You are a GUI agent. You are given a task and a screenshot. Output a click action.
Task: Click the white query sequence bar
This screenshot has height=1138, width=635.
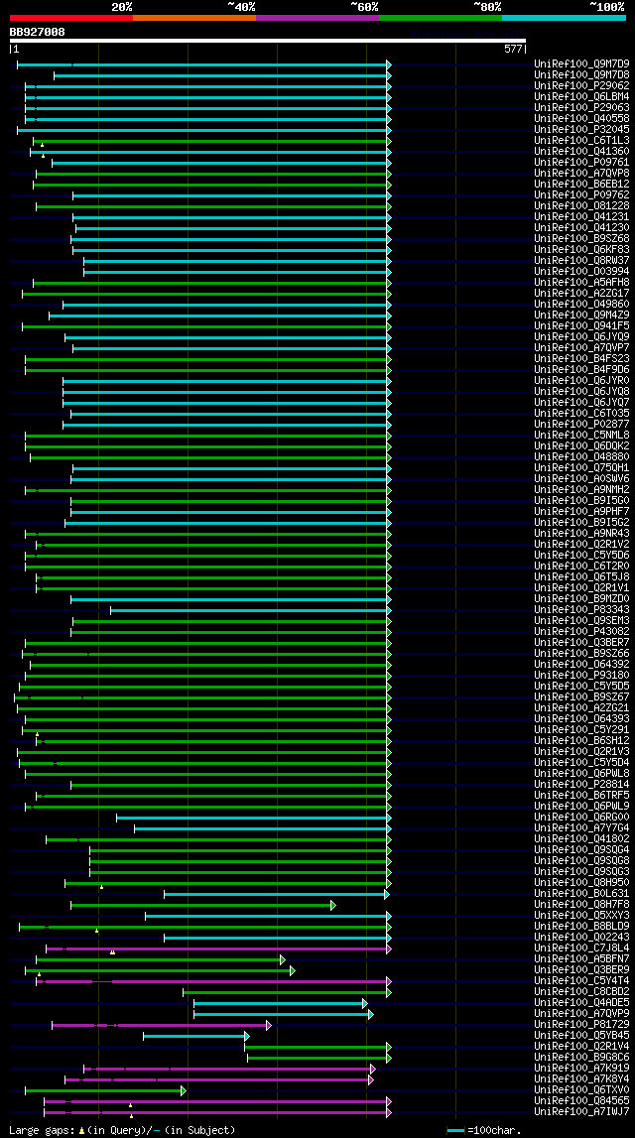(267, 41)
